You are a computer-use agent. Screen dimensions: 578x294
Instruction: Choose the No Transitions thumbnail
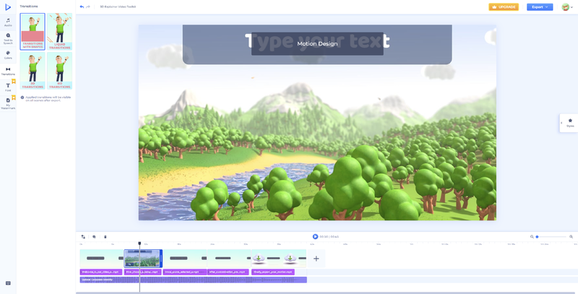(x=60, y=71)
